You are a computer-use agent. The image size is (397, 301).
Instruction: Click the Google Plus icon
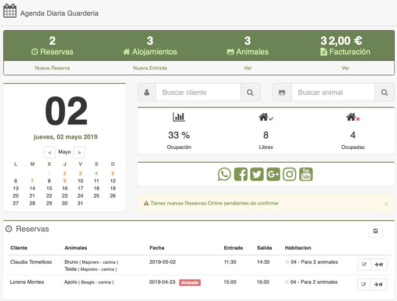point(273,174)
